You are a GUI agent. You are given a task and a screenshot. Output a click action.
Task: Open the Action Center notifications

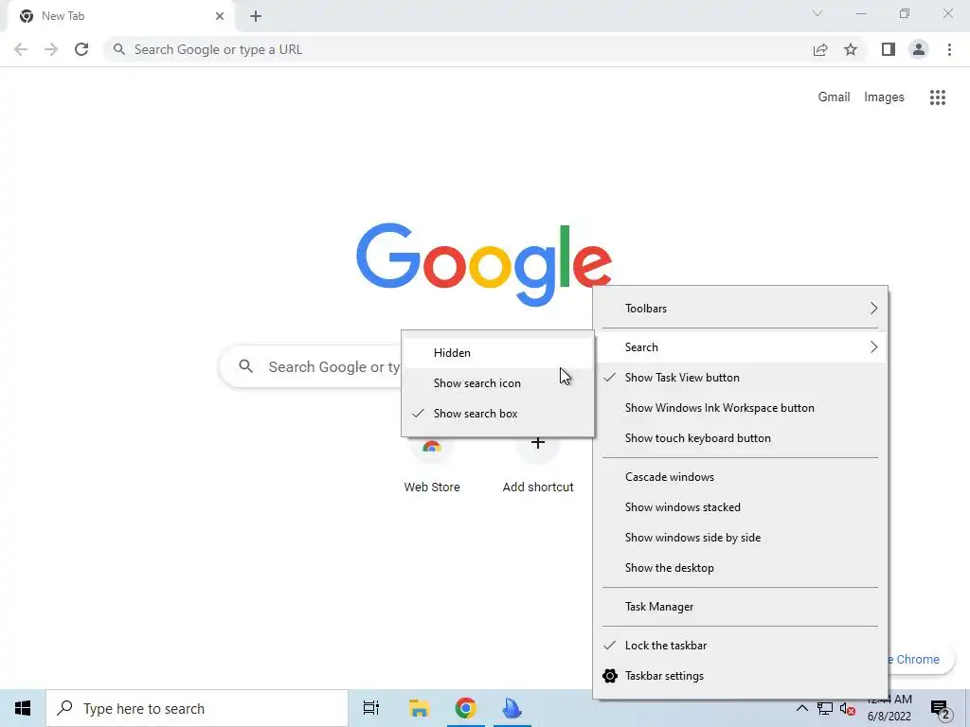[x=941, y=710]
